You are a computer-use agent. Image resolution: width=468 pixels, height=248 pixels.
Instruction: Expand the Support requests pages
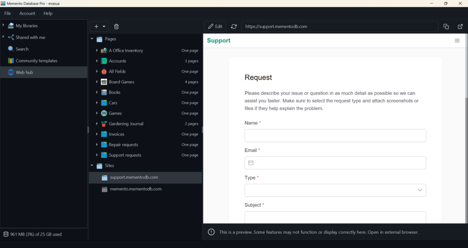point(97,155)
